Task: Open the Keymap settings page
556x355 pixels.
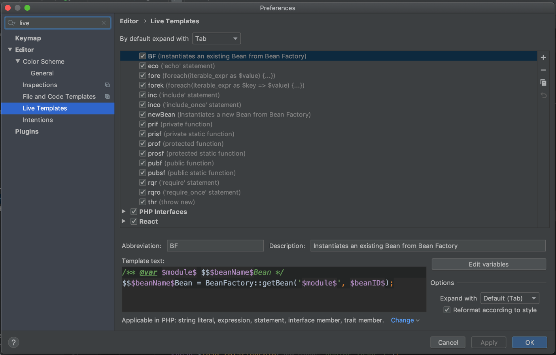Action: 28,38
